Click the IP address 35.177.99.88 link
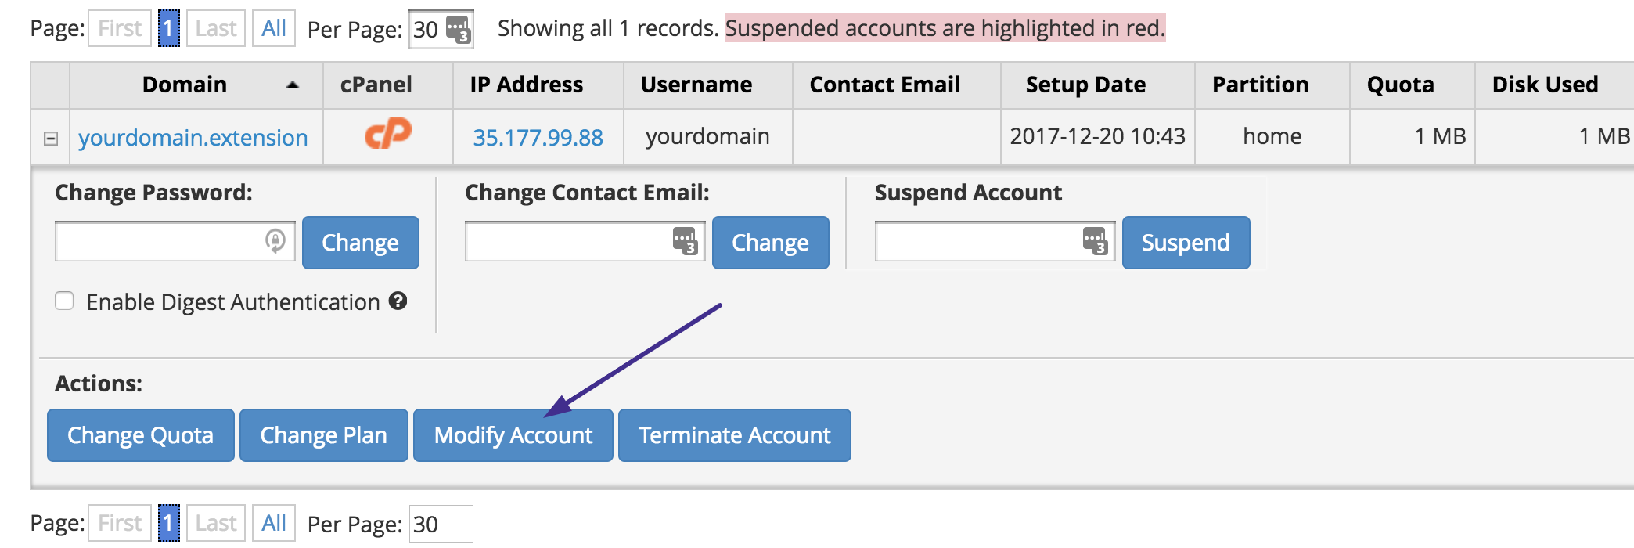The width and height of the screenshot is (1634, 548). [x=536, y=135]
